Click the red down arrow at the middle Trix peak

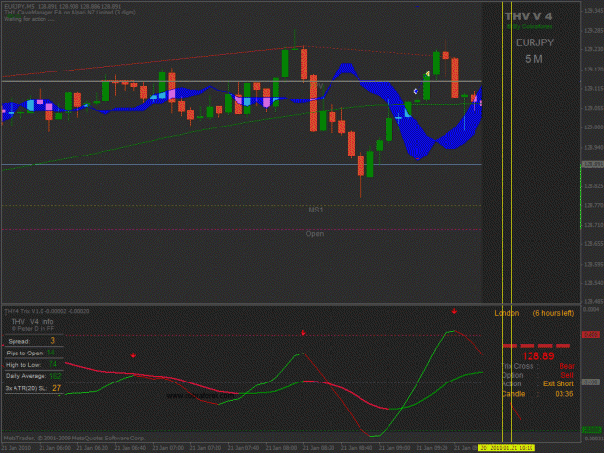tap(303, 333)
